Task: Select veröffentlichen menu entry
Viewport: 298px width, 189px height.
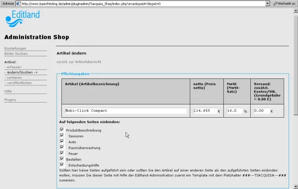Action: (x=18, y=83)
